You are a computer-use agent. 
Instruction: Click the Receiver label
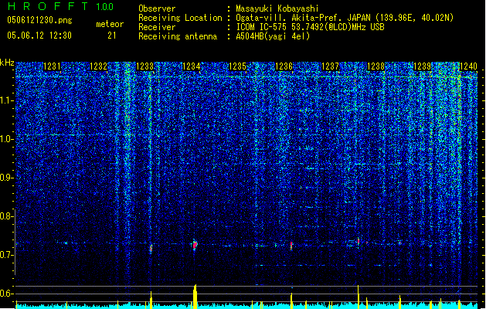pos(157,27)
